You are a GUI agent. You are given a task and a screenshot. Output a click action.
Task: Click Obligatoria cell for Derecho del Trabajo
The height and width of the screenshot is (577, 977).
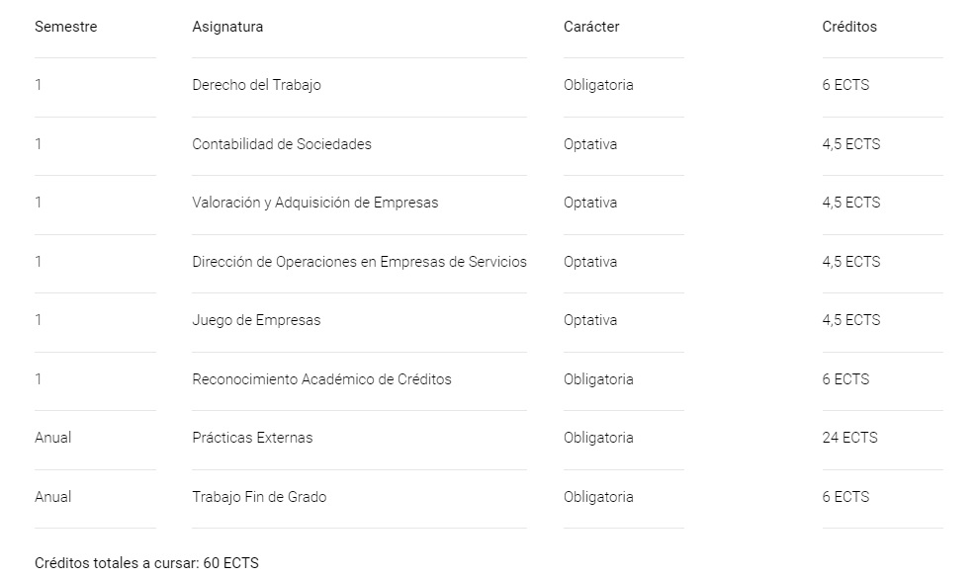pyautogui.click(x=598, y=85)
